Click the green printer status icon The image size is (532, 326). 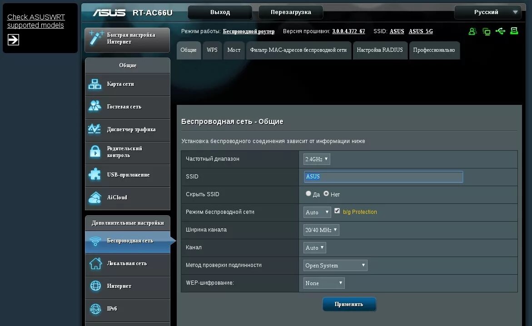(514, 31)
